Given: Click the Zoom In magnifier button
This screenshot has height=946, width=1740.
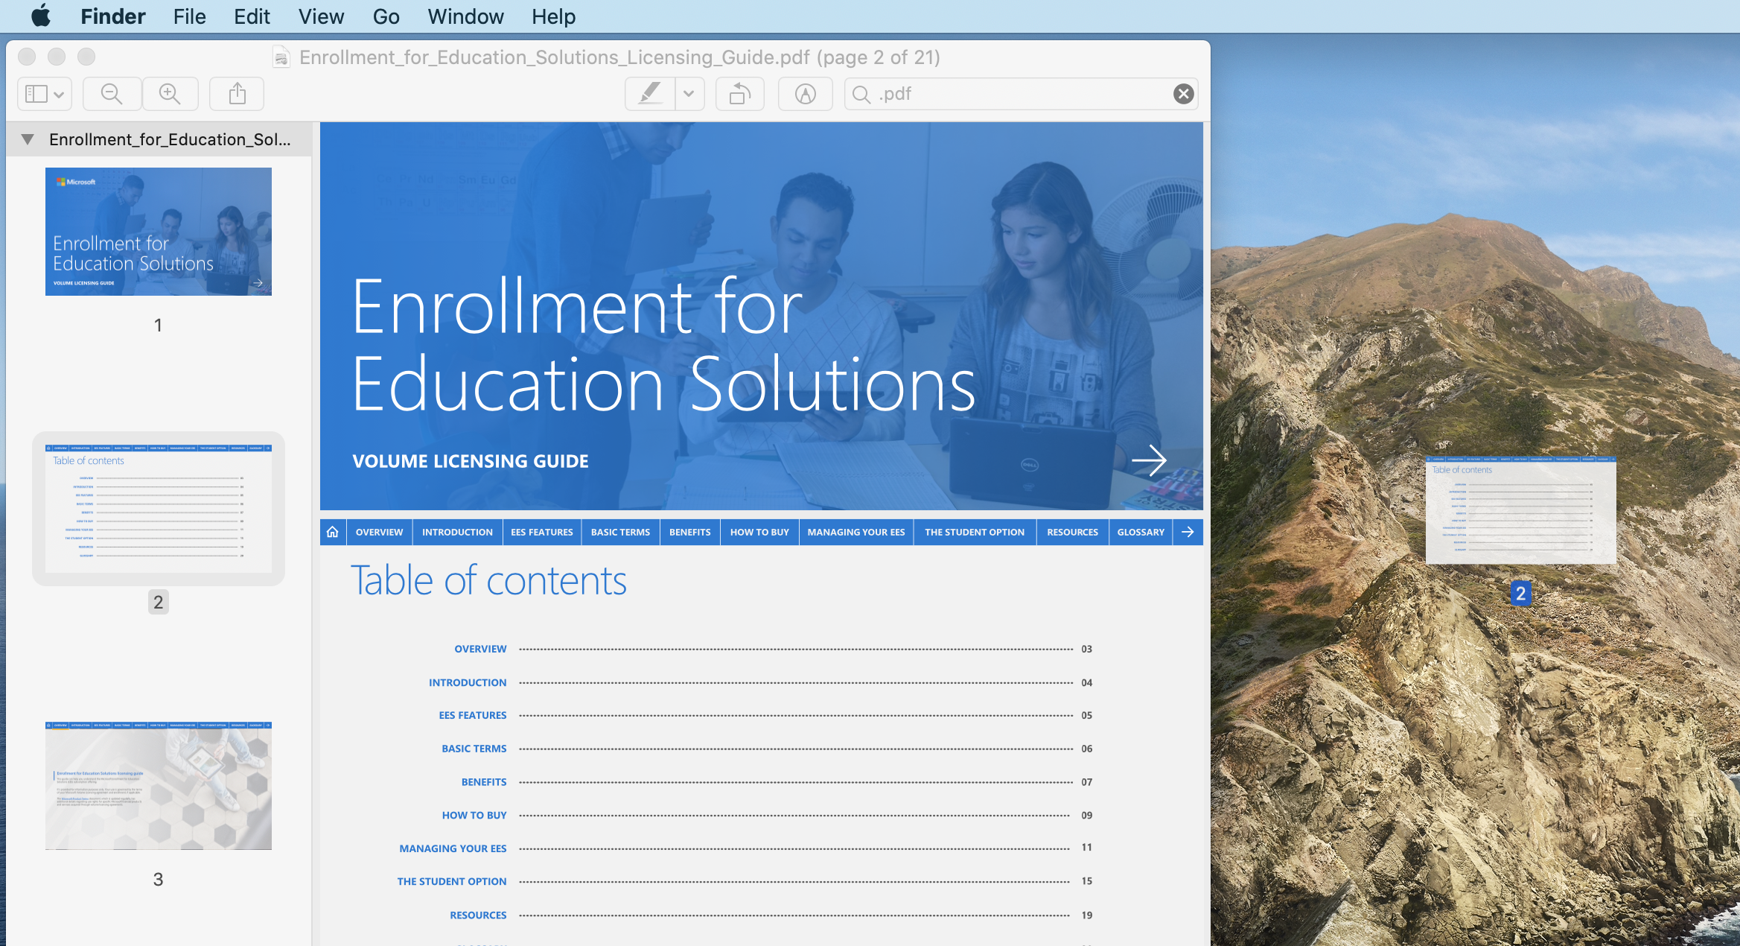Looking at the screenshot, I should coord(170,94).
